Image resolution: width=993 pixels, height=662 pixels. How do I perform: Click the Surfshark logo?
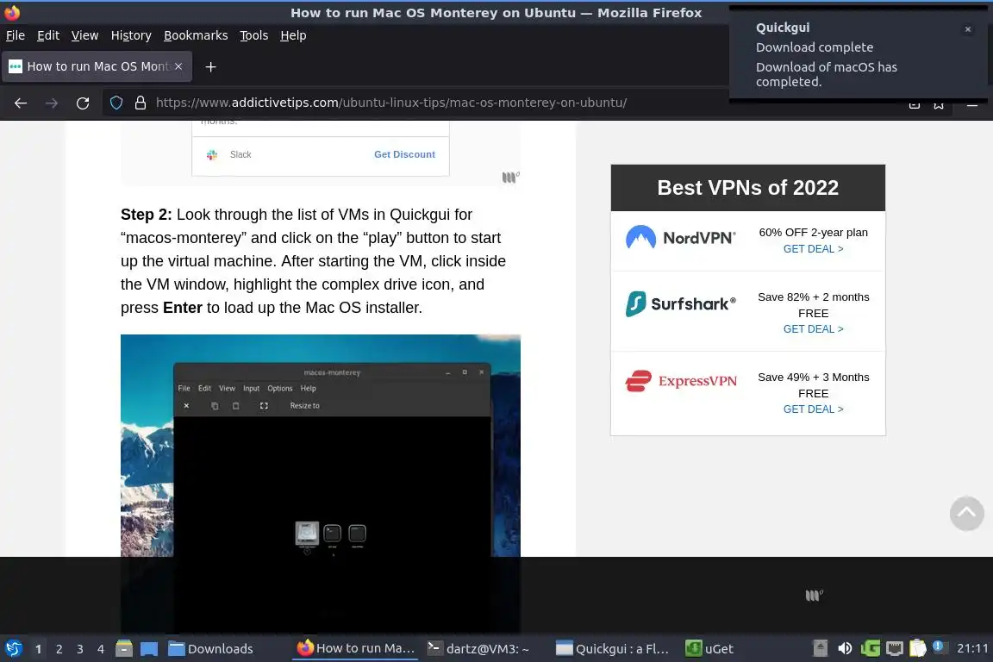tap(681, 304)
